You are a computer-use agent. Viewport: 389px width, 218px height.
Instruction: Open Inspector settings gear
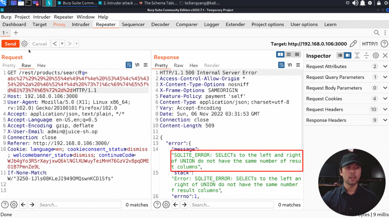(x=376, y=56)
